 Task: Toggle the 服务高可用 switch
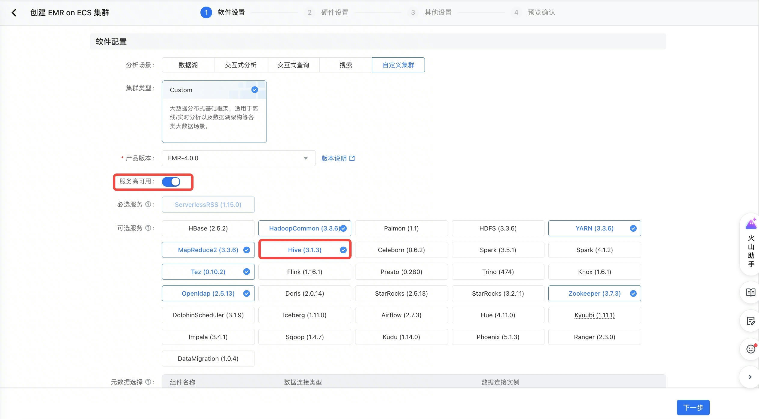(171, 182)
